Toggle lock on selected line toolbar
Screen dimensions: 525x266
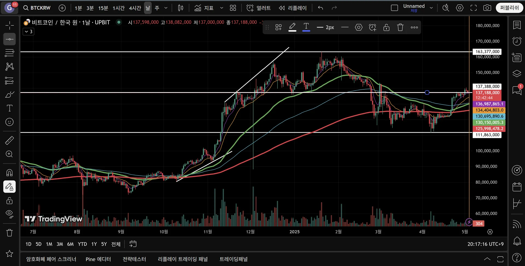[x=386, y=27]
